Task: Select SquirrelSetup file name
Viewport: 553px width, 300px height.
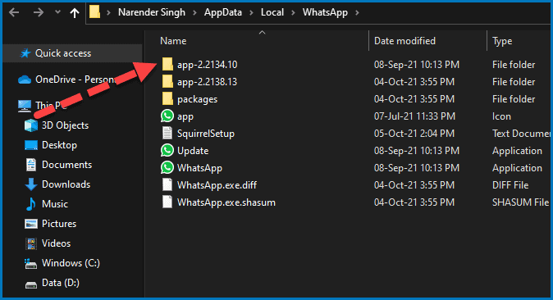Action: click(206, 134)
